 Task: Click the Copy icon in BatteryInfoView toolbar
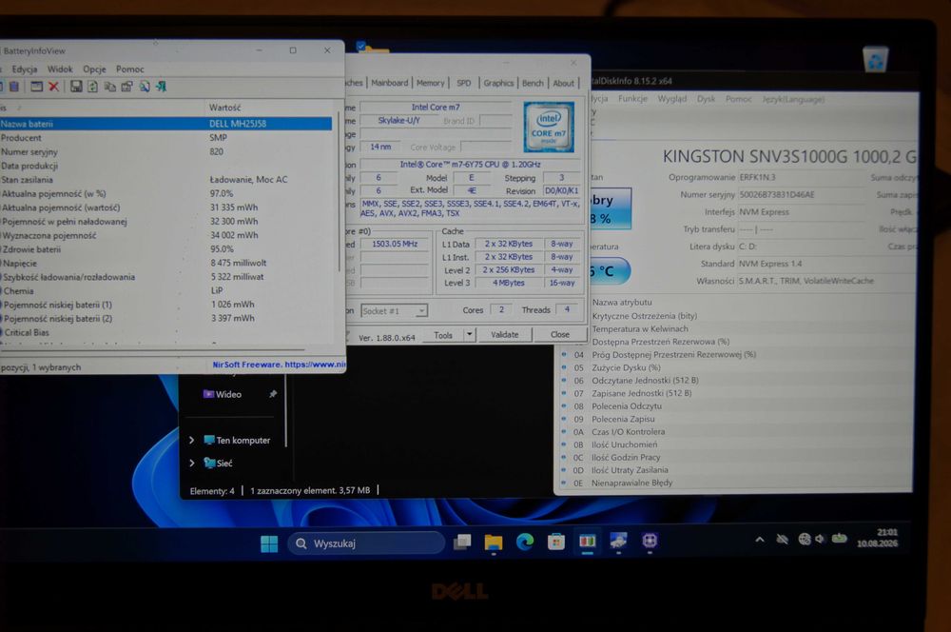coord(109,87)
